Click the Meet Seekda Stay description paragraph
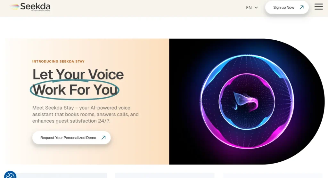 (x=85, y=114)
